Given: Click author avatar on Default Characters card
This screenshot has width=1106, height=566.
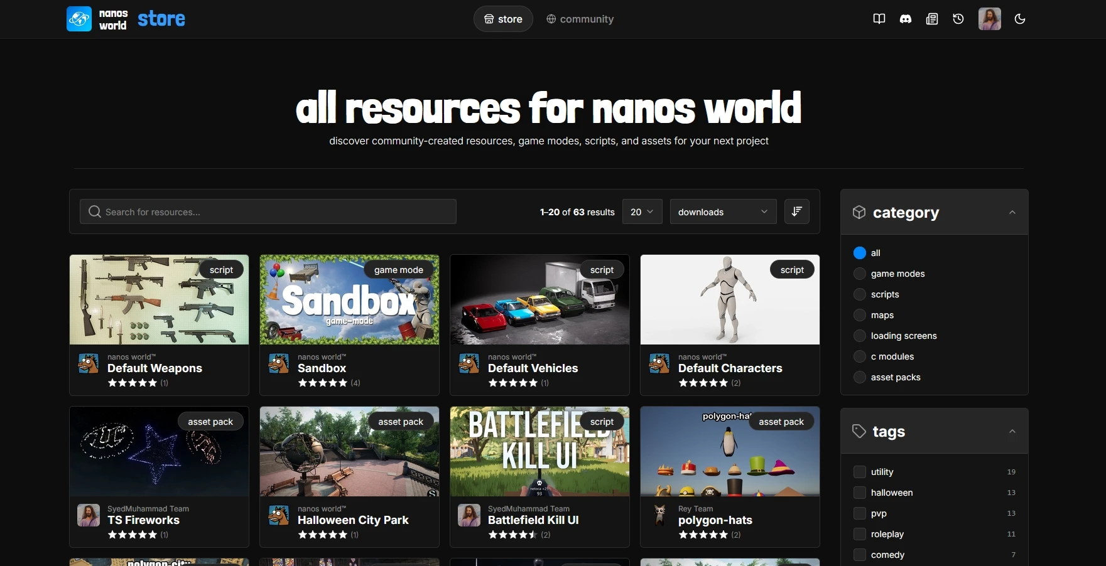Looking at the screenshot, I should click(659, 363).
